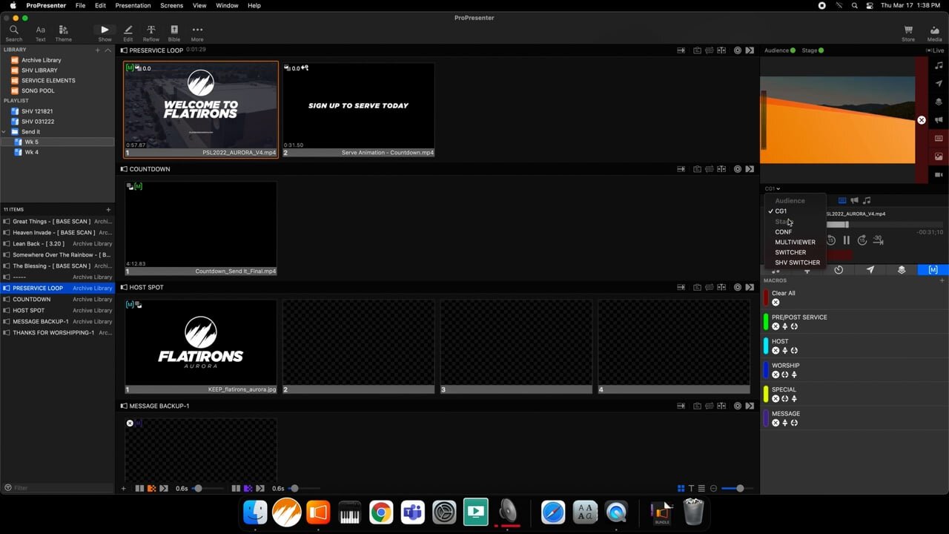Show the Macros tab

pyautogui.click(x=933, y=270)
